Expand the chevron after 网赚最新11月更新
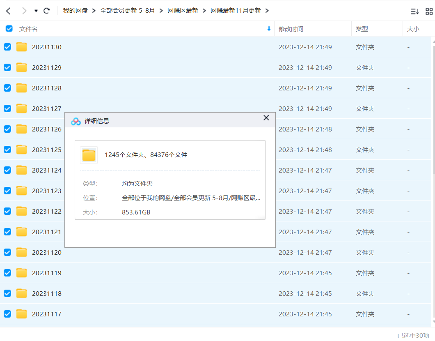 pos(267,11)
